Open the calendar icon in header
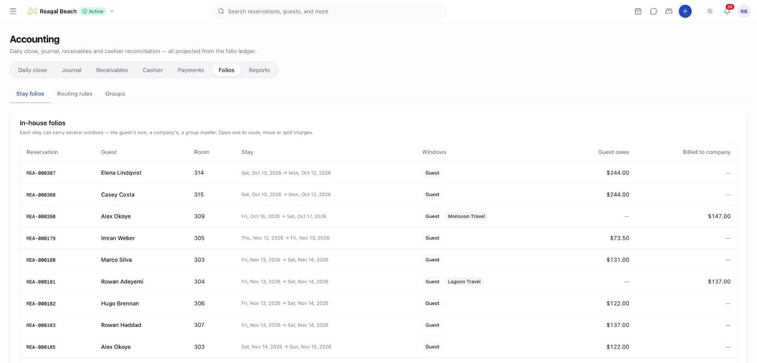The image size is (757, 363). click(638, 11)
